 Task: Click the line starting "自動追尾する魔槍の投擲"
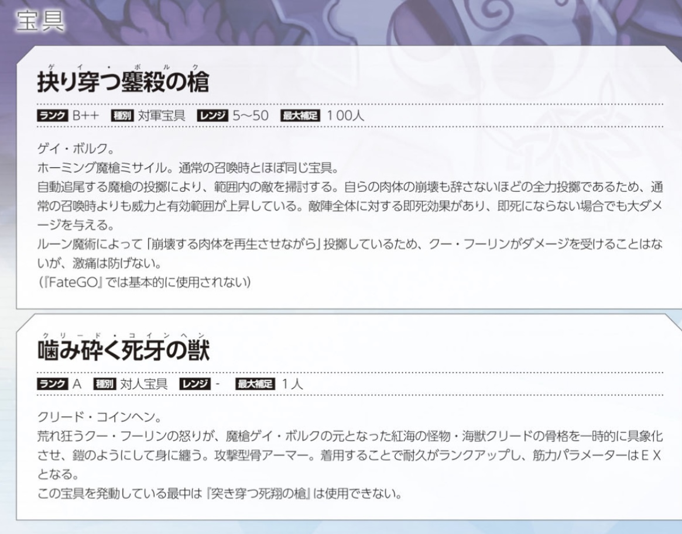tap(350, 187)
